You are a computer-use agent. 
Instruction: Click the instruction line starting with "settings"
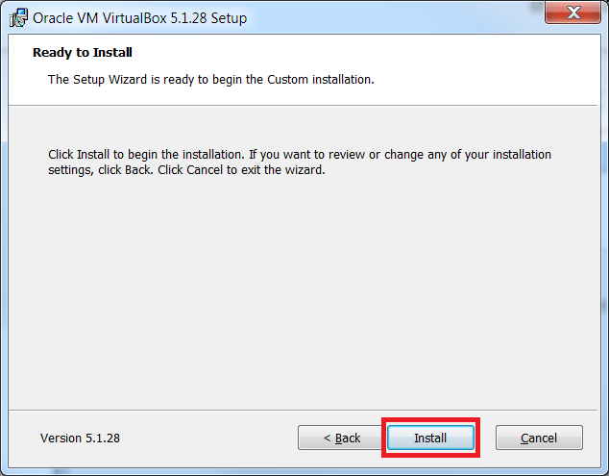pos(187,170)
